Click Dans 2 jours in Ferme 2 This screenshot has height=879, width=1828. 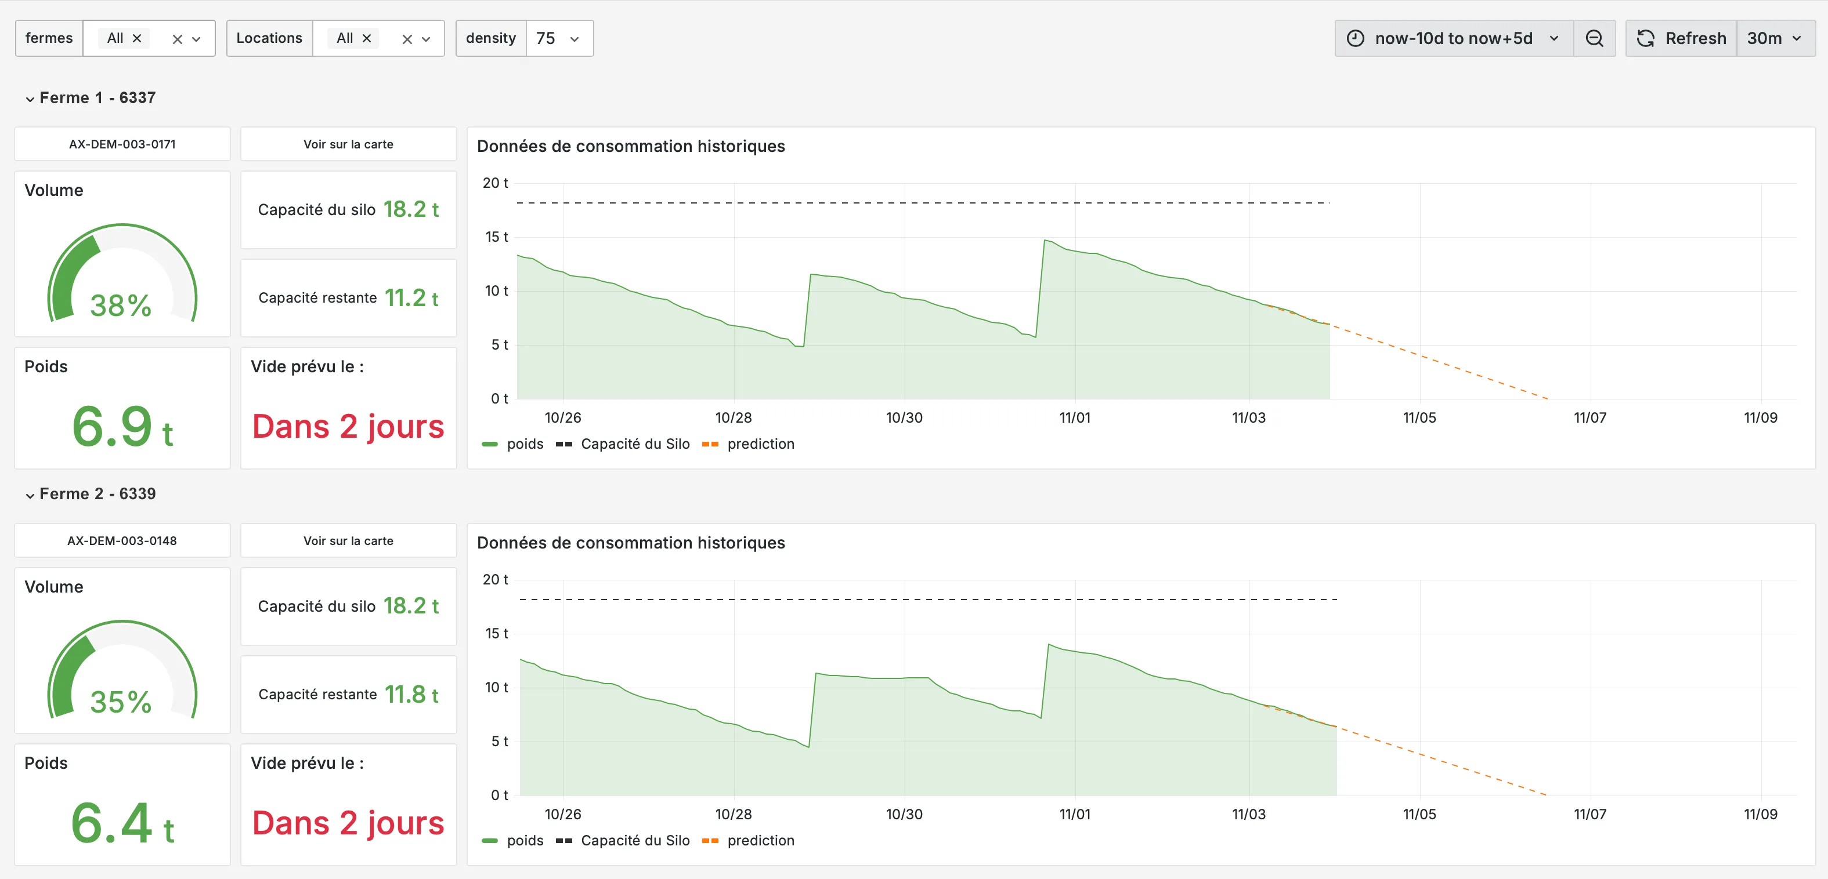coord(348,824)
